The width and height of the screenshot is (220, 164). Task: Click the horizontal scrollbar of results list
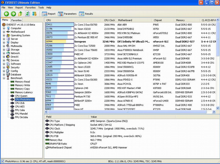pos(127,112)
